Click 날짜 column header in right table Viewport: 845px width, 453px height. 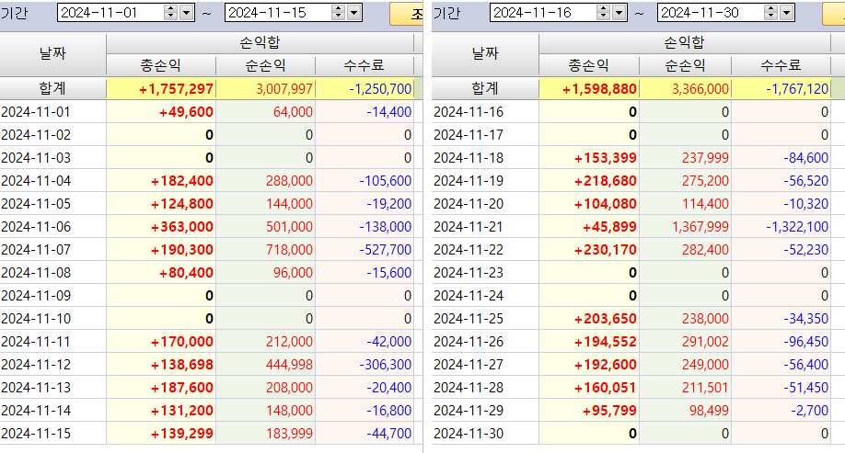click(x=485, y=54)
